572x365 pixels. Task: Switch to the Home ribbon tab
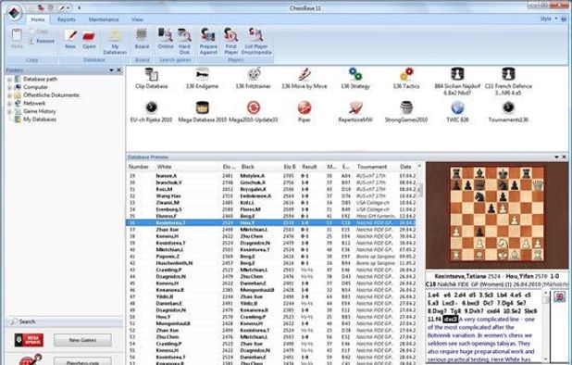(x=38, y=19)
